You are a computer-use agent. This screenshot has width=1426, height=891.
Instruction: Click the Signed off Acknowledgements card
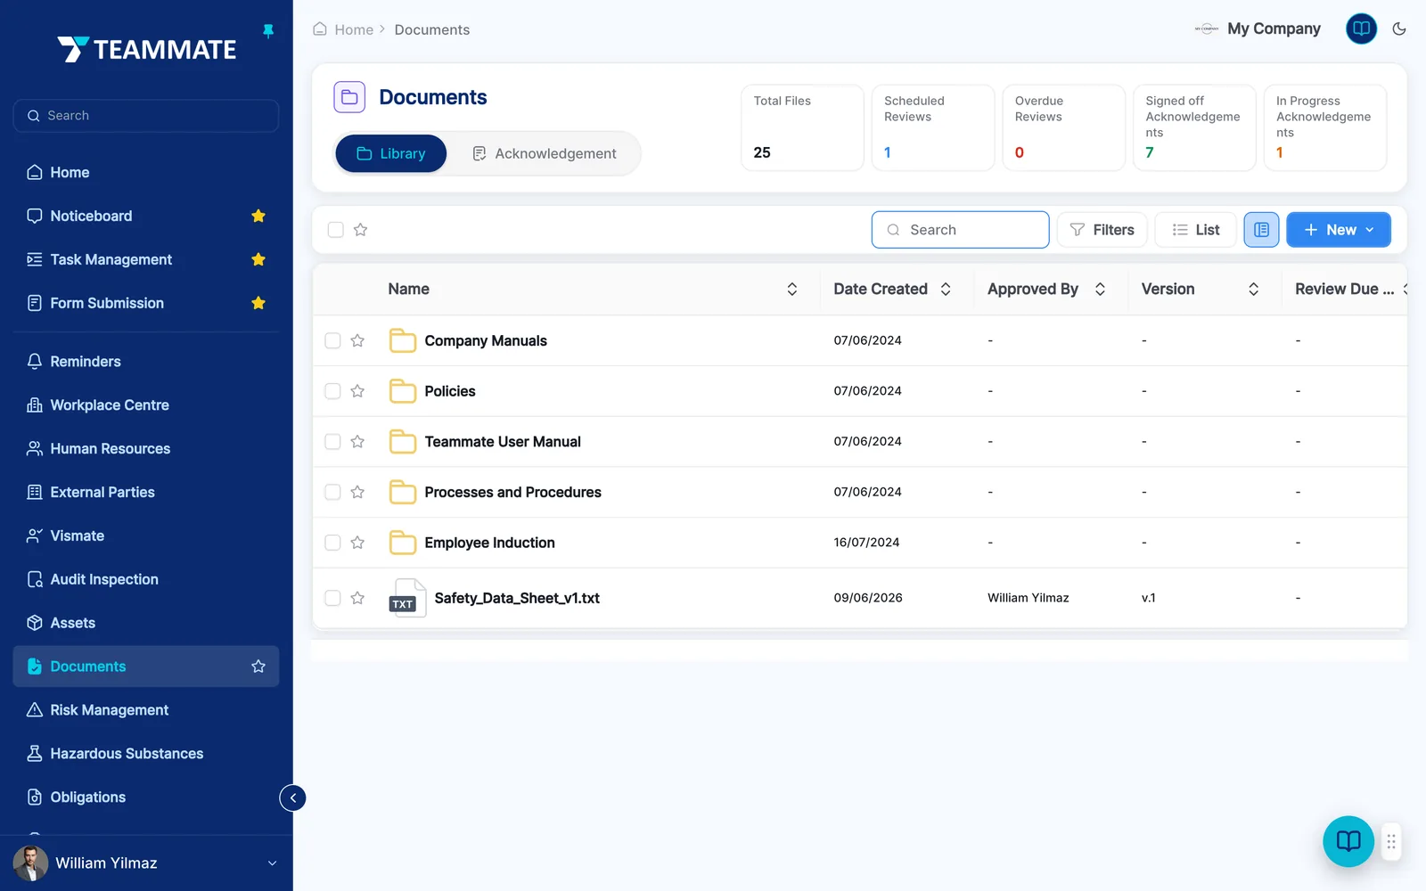1194,127
